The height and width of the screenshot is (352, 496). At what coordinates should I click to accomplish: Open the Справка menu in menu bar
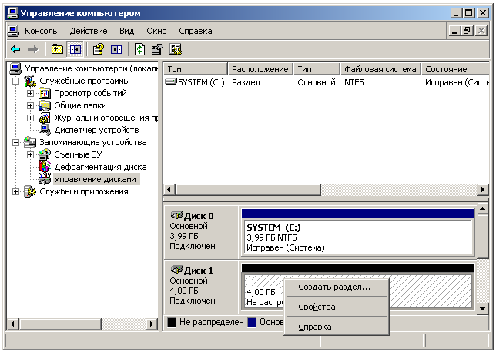coord(195,31)
